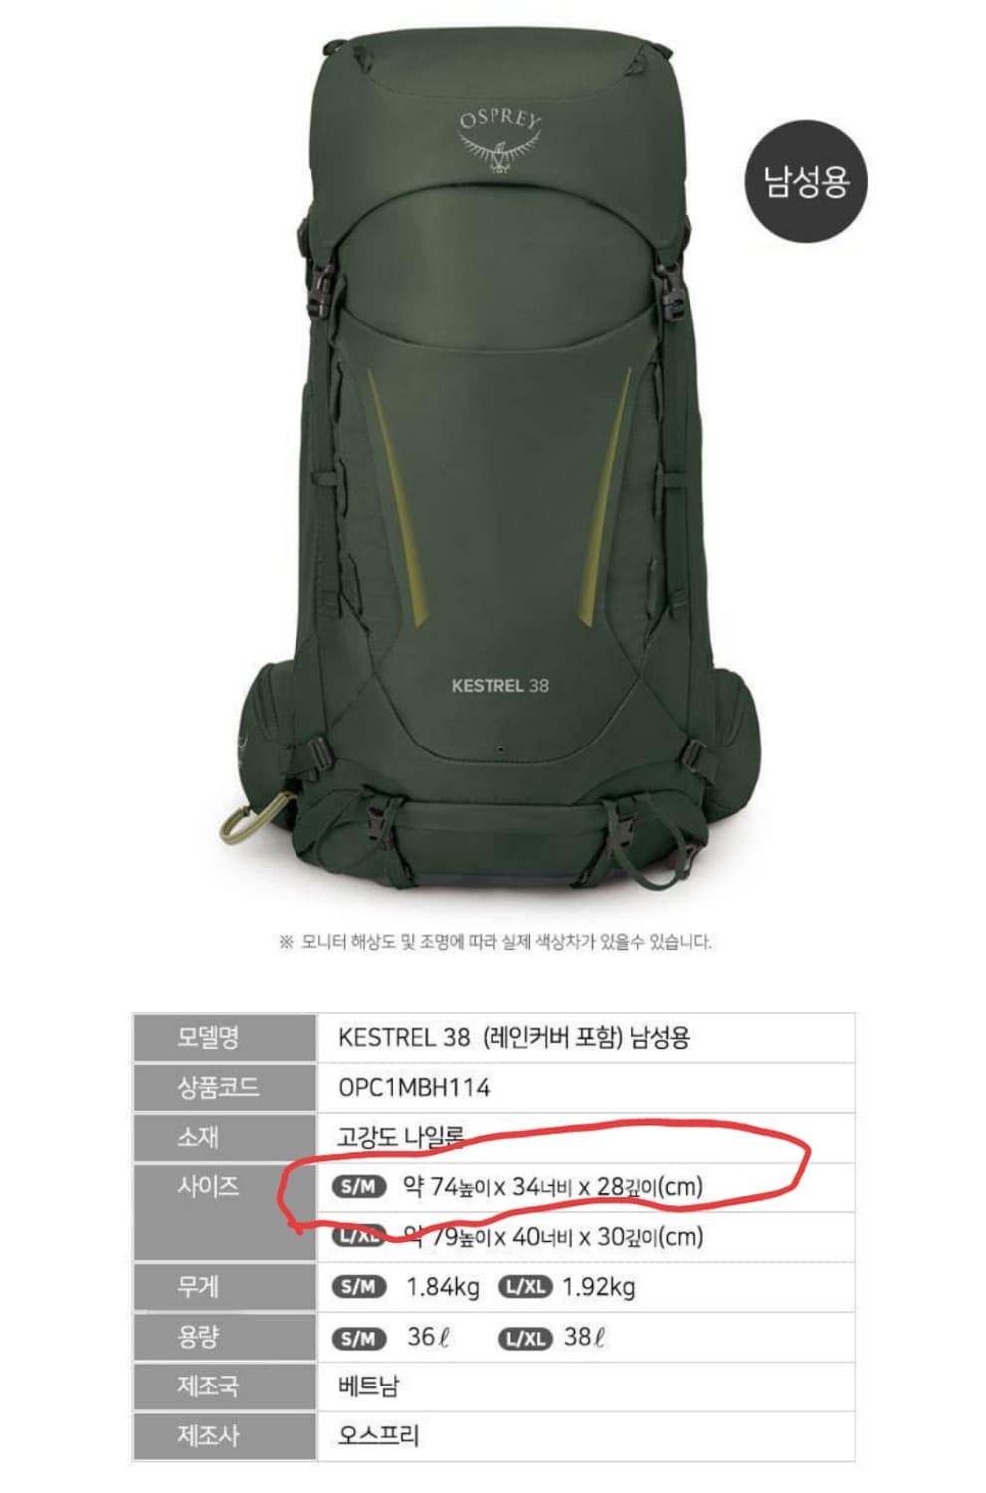Click the 오스프리 manufacturer value

coord(379,1435)
